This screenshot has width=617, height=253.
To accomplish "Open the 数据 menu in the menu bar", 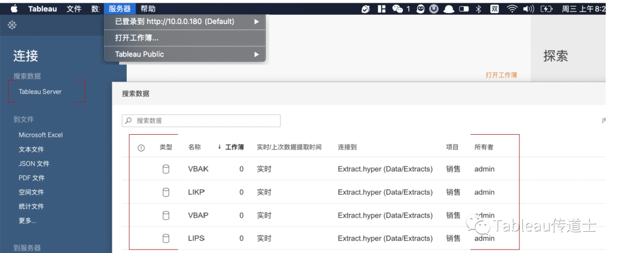I will coord(95,9).
